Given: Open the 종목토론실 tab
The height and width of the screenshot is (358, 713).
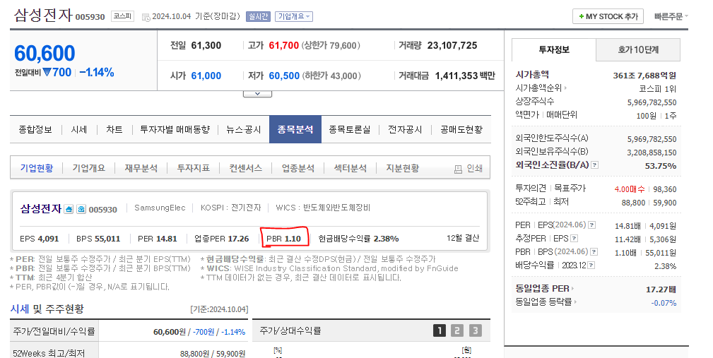Looking at the screenshot, I should click(x=350, y=129).
